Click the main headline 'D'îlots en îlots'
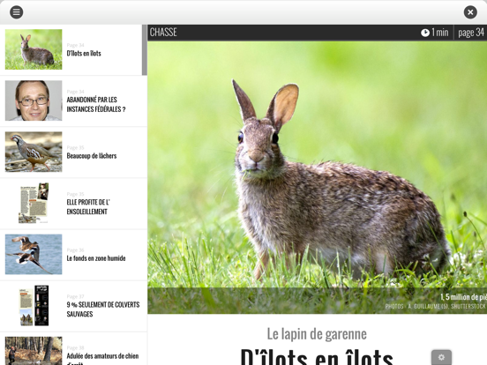This screenshot has height=365, width=487. coord(317,357)
